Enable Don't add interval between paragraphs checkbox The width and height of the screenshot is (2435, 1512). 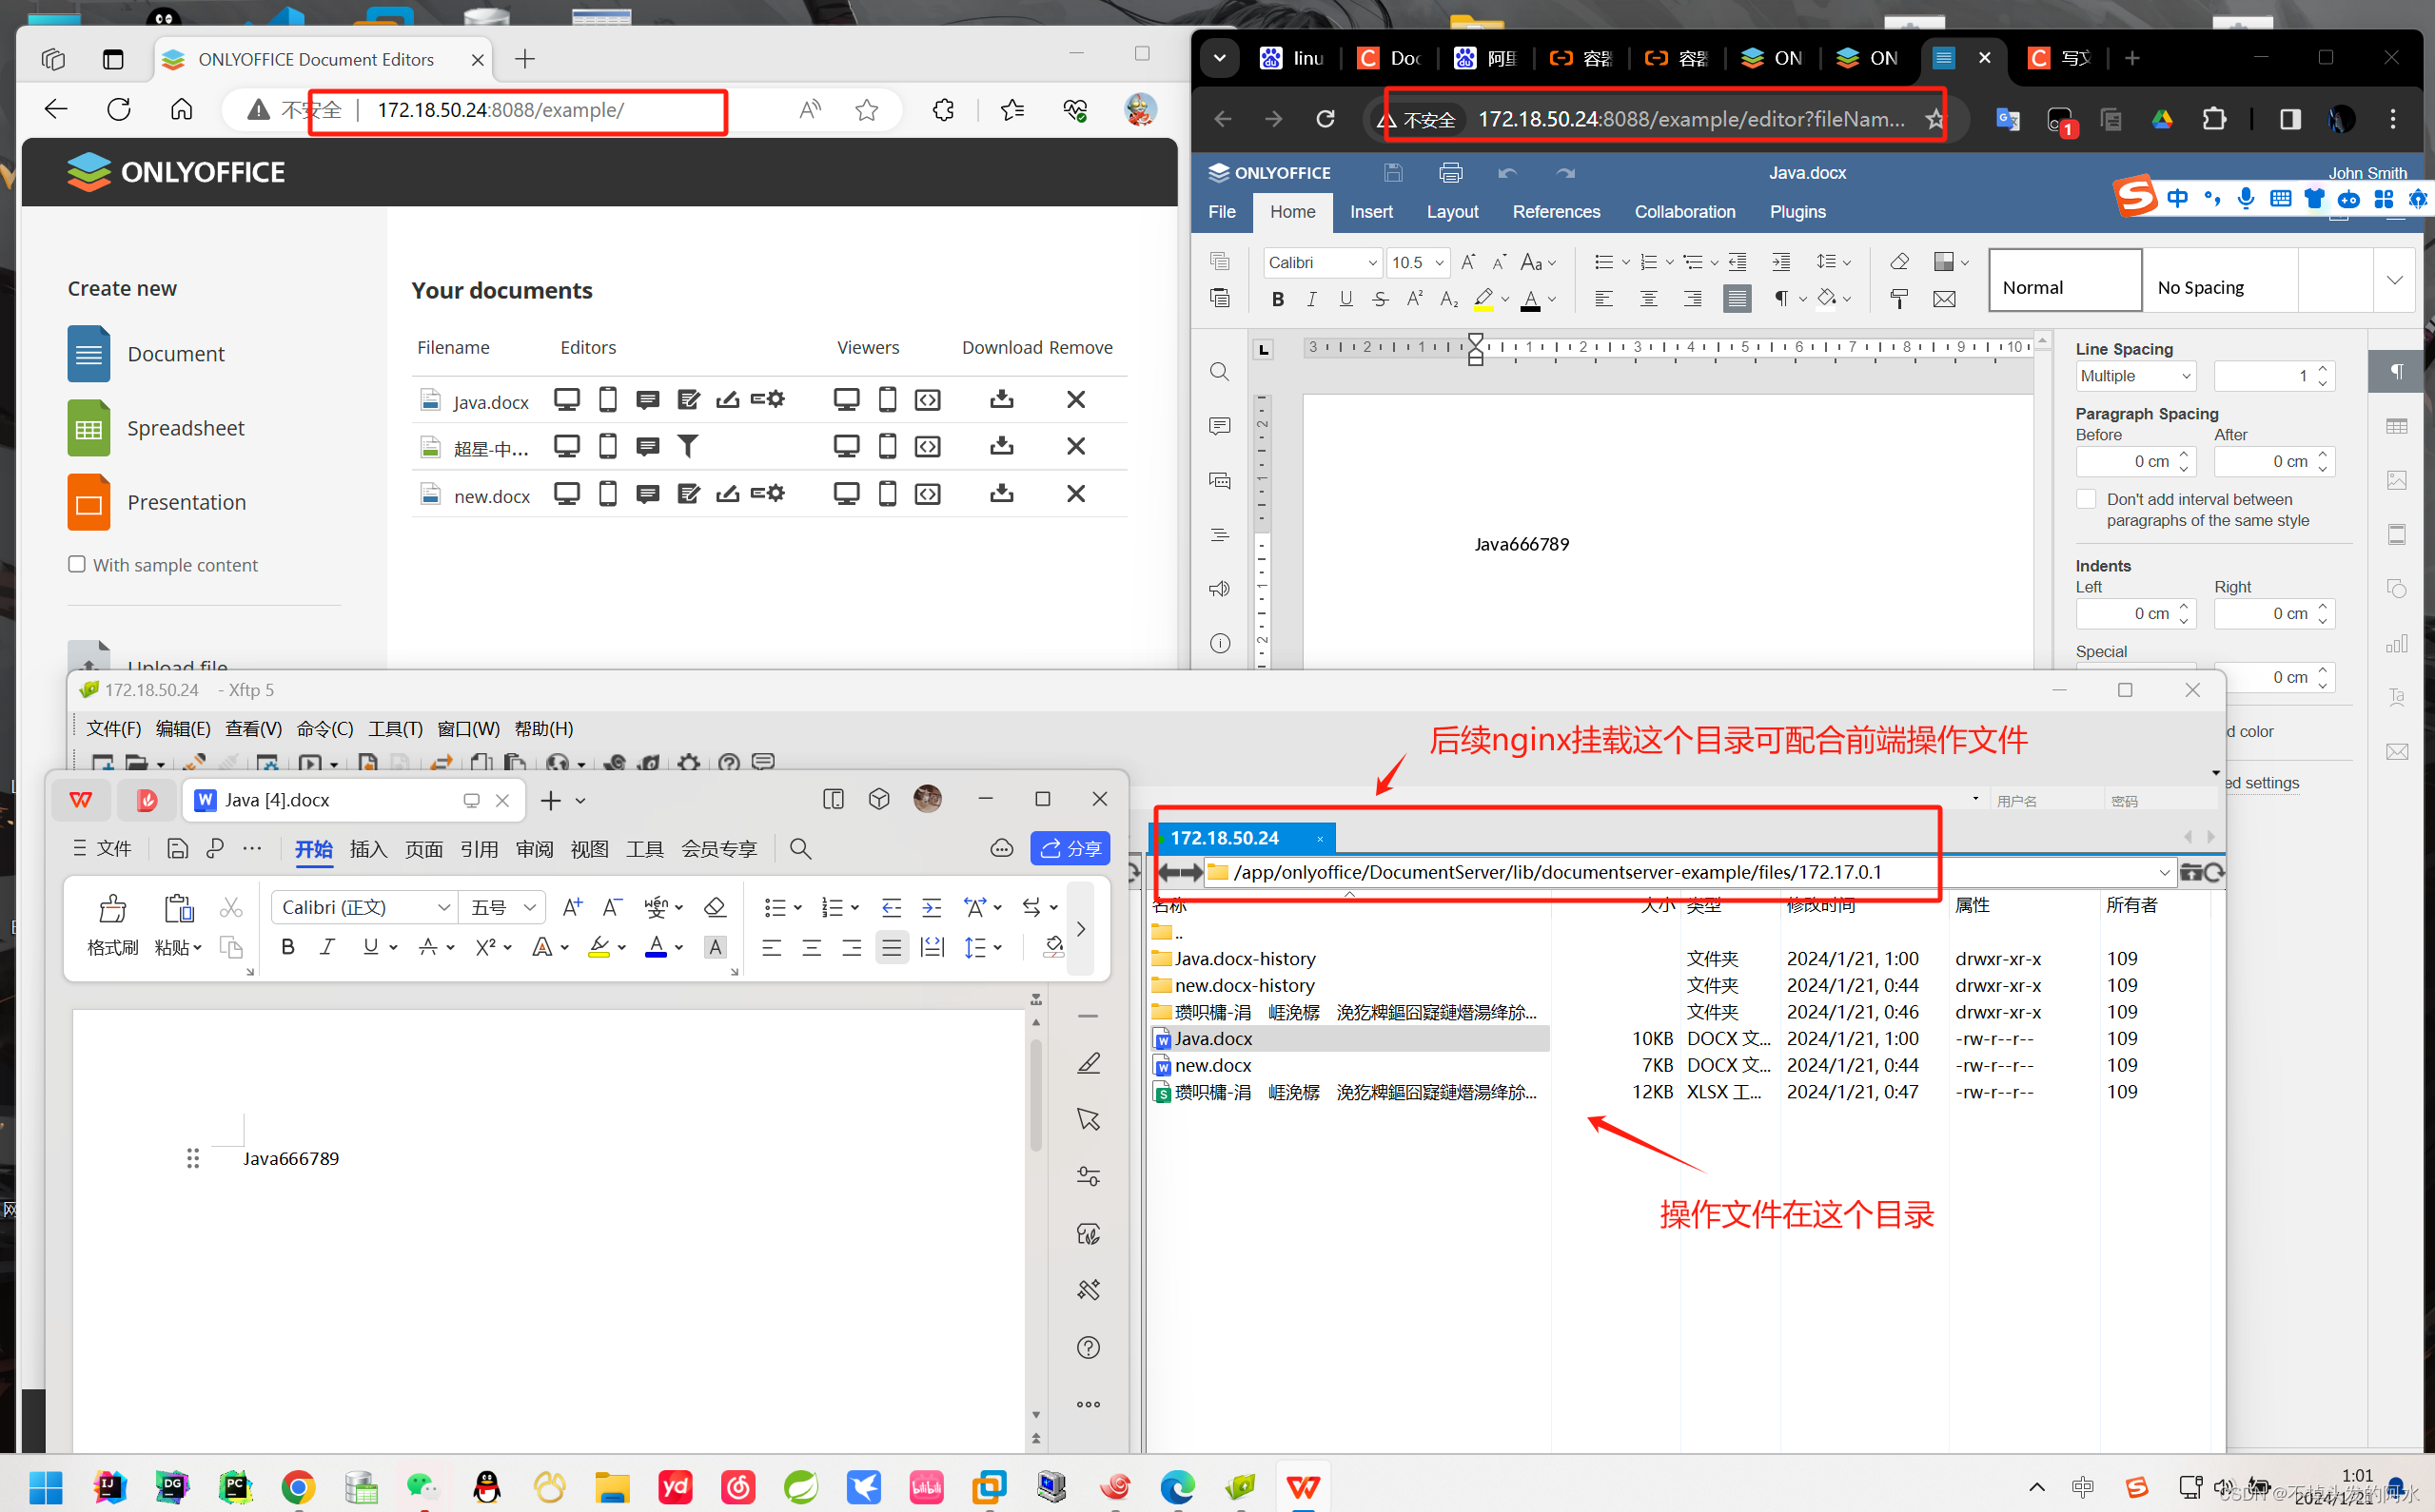tap(2085, 498)
